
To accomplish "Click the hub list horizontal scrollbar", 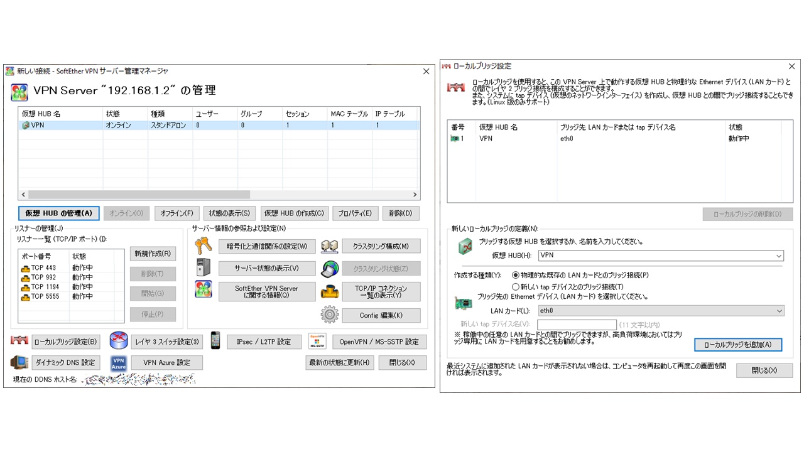I will 139,195.
